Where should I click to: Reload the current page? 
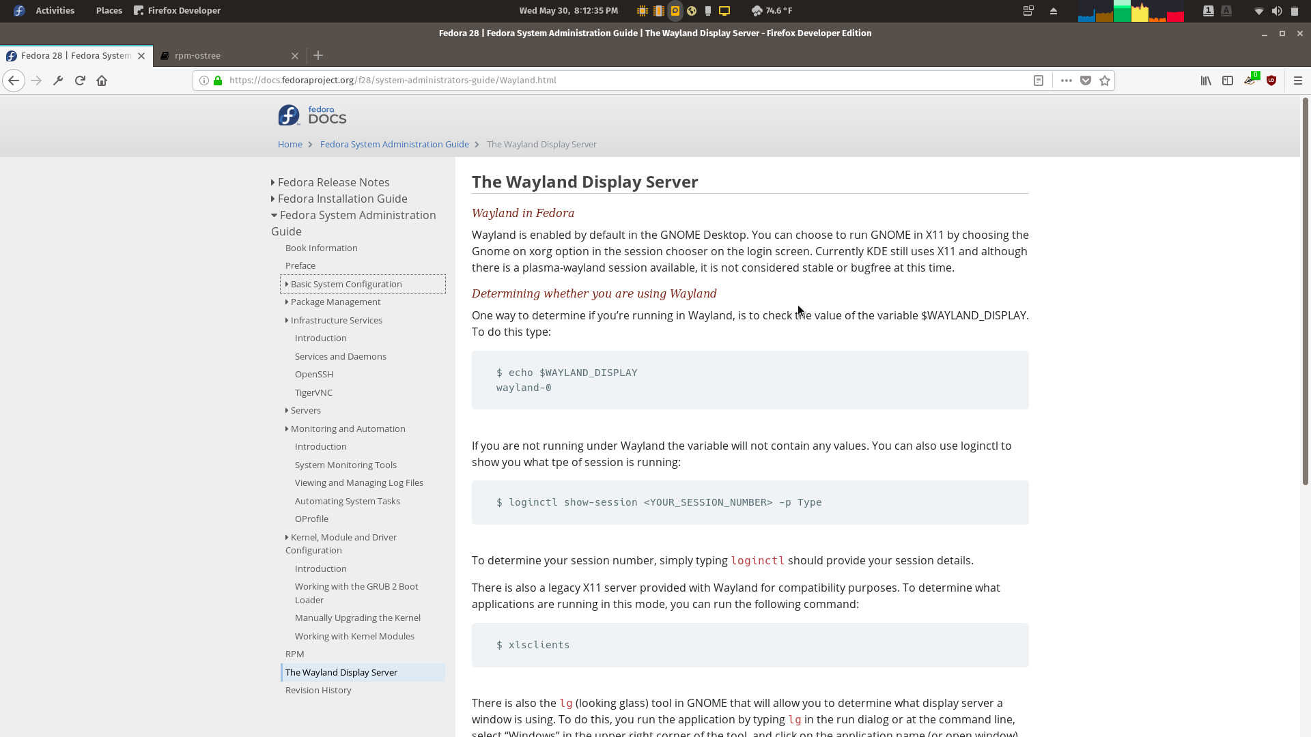click(80, 81)
